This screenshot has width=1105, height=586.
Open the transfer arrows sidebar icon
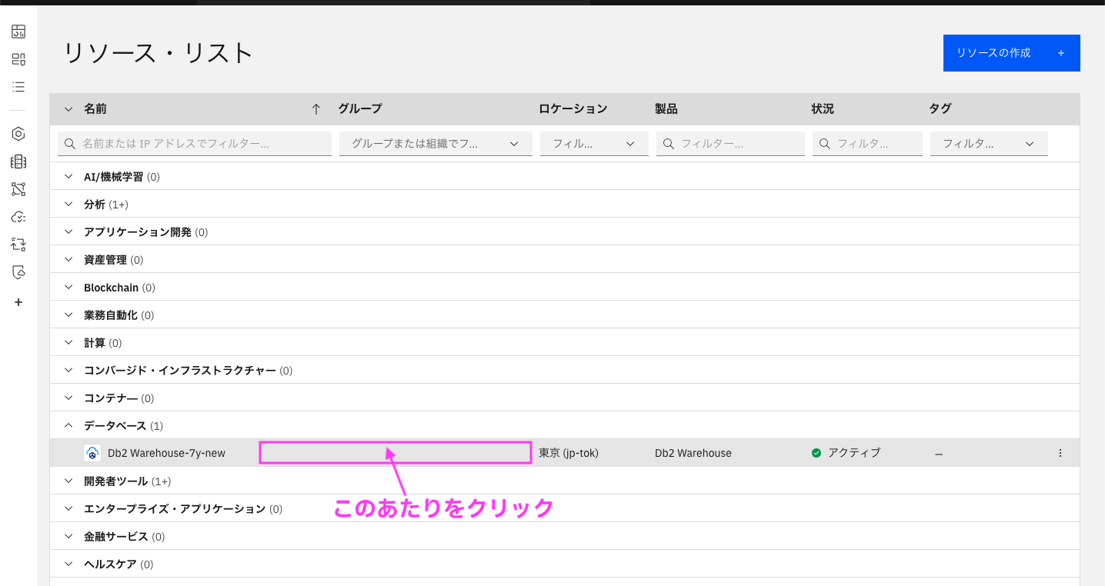click(x=18, y=245)
